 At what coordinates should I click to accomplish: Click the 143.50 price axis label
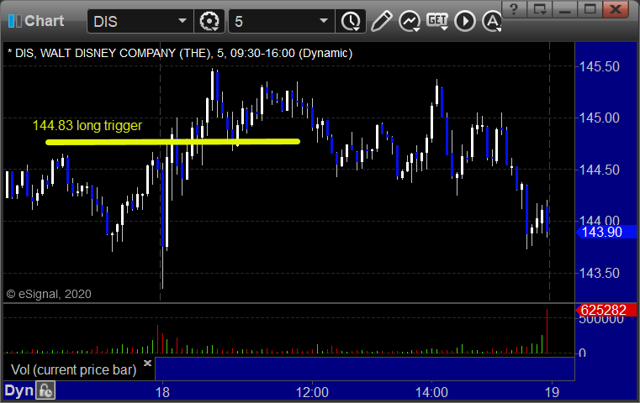point(600,273)
